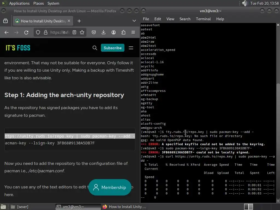
Task: Click the URL address field
Action: click(x=60, y=32)
